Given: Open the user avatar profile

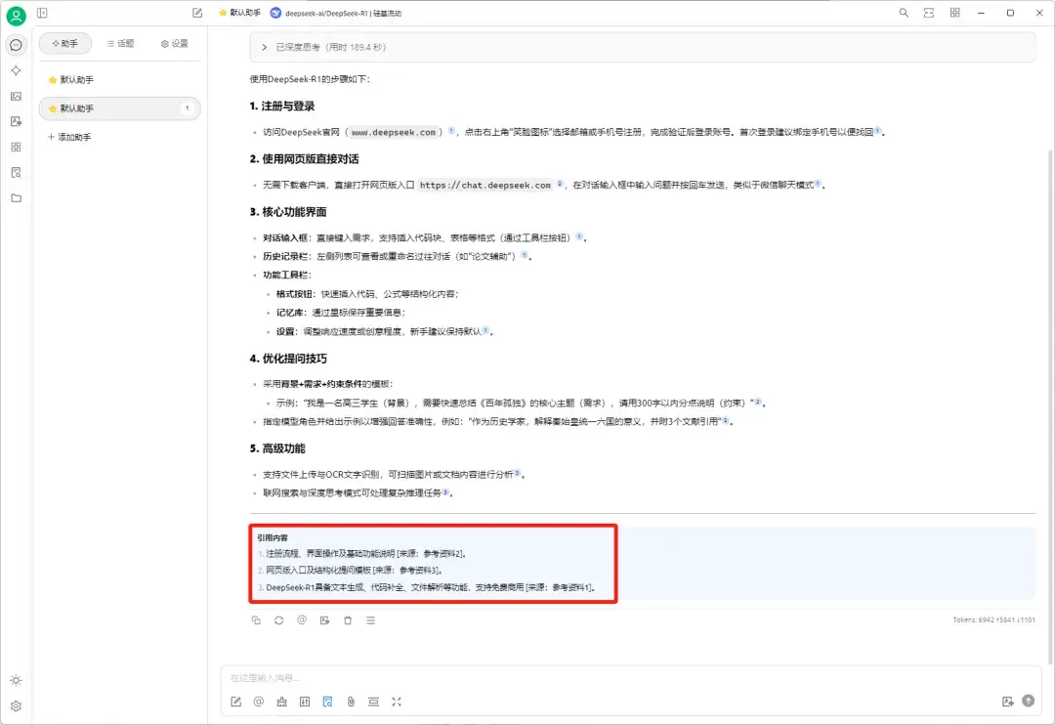Looking at the screenshot, I should (16, 15).
